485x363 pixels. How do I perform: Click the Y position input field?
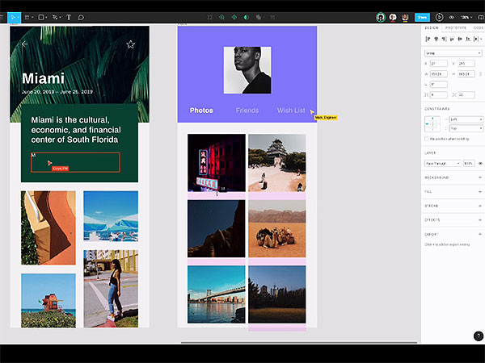tap(466, 64)
